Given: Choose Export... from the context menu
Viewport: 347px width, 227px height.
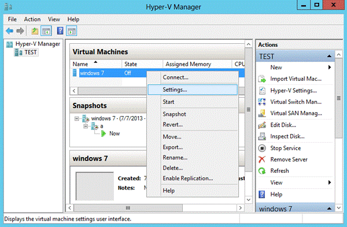Looking at the screenshot, I should tap(193, 147).
